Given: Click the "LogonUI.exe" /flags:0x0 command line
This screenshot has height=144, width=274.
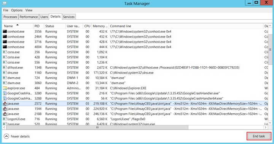Looking at the screenshot, I should click(127, 119).
